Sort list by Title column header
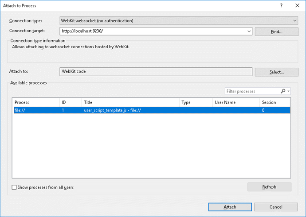Screen dimensions: 306x217 (x=130, y=102)
